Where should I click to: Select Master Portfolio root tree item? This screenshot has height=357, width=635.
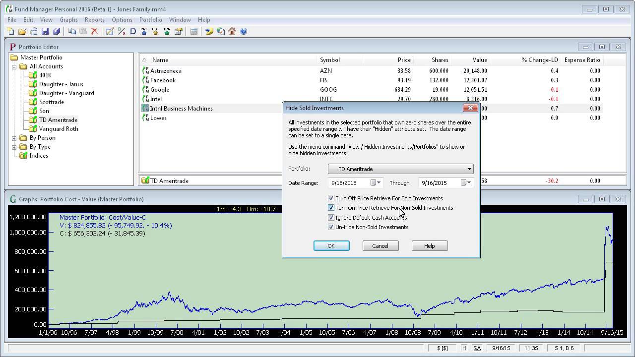[41, 58]
